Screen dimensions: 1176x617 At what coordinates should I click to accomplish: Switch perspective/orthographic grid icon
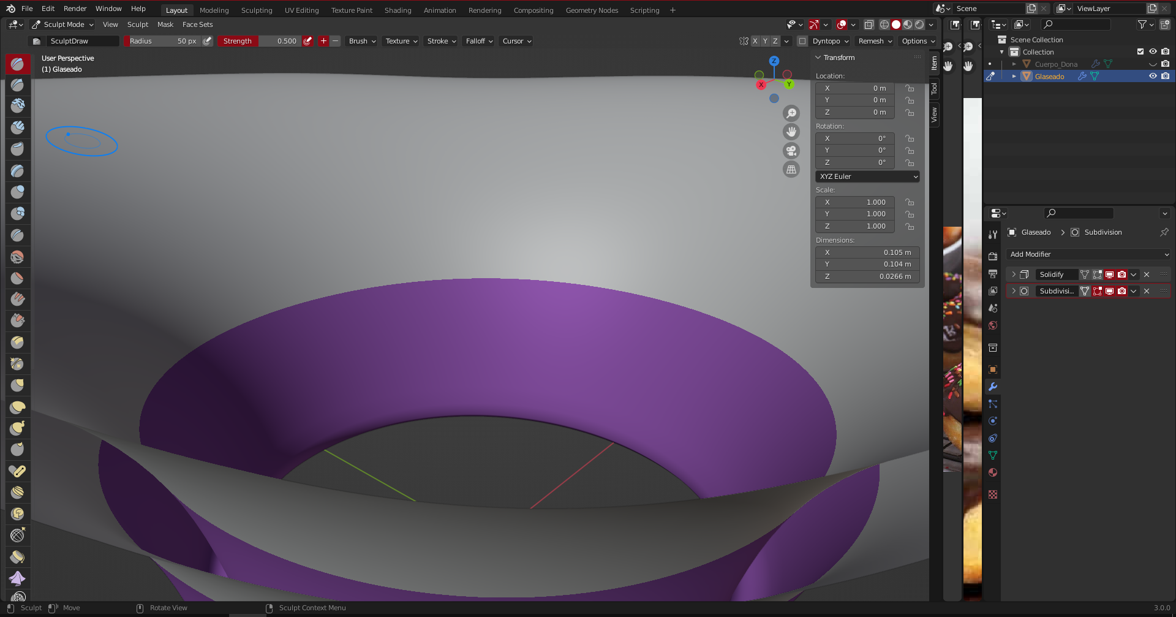791,170
